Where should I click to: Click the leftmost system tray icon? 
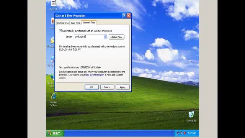click(178, 133)
